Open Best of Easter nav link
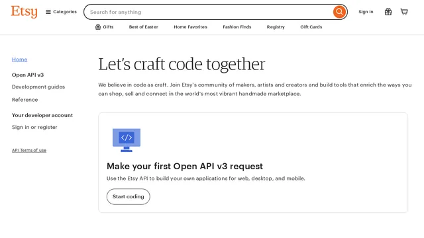The width and height of the screenshot is (424, 238). (143, 27)
